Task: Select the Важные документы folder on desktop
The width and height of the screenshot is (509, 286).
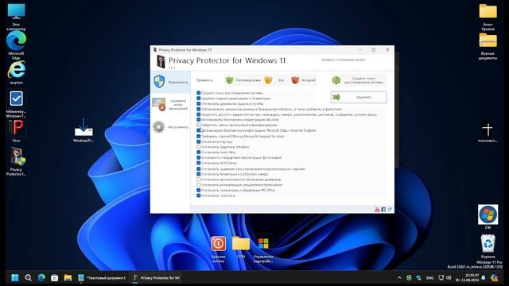Action: tap(488, 46)
